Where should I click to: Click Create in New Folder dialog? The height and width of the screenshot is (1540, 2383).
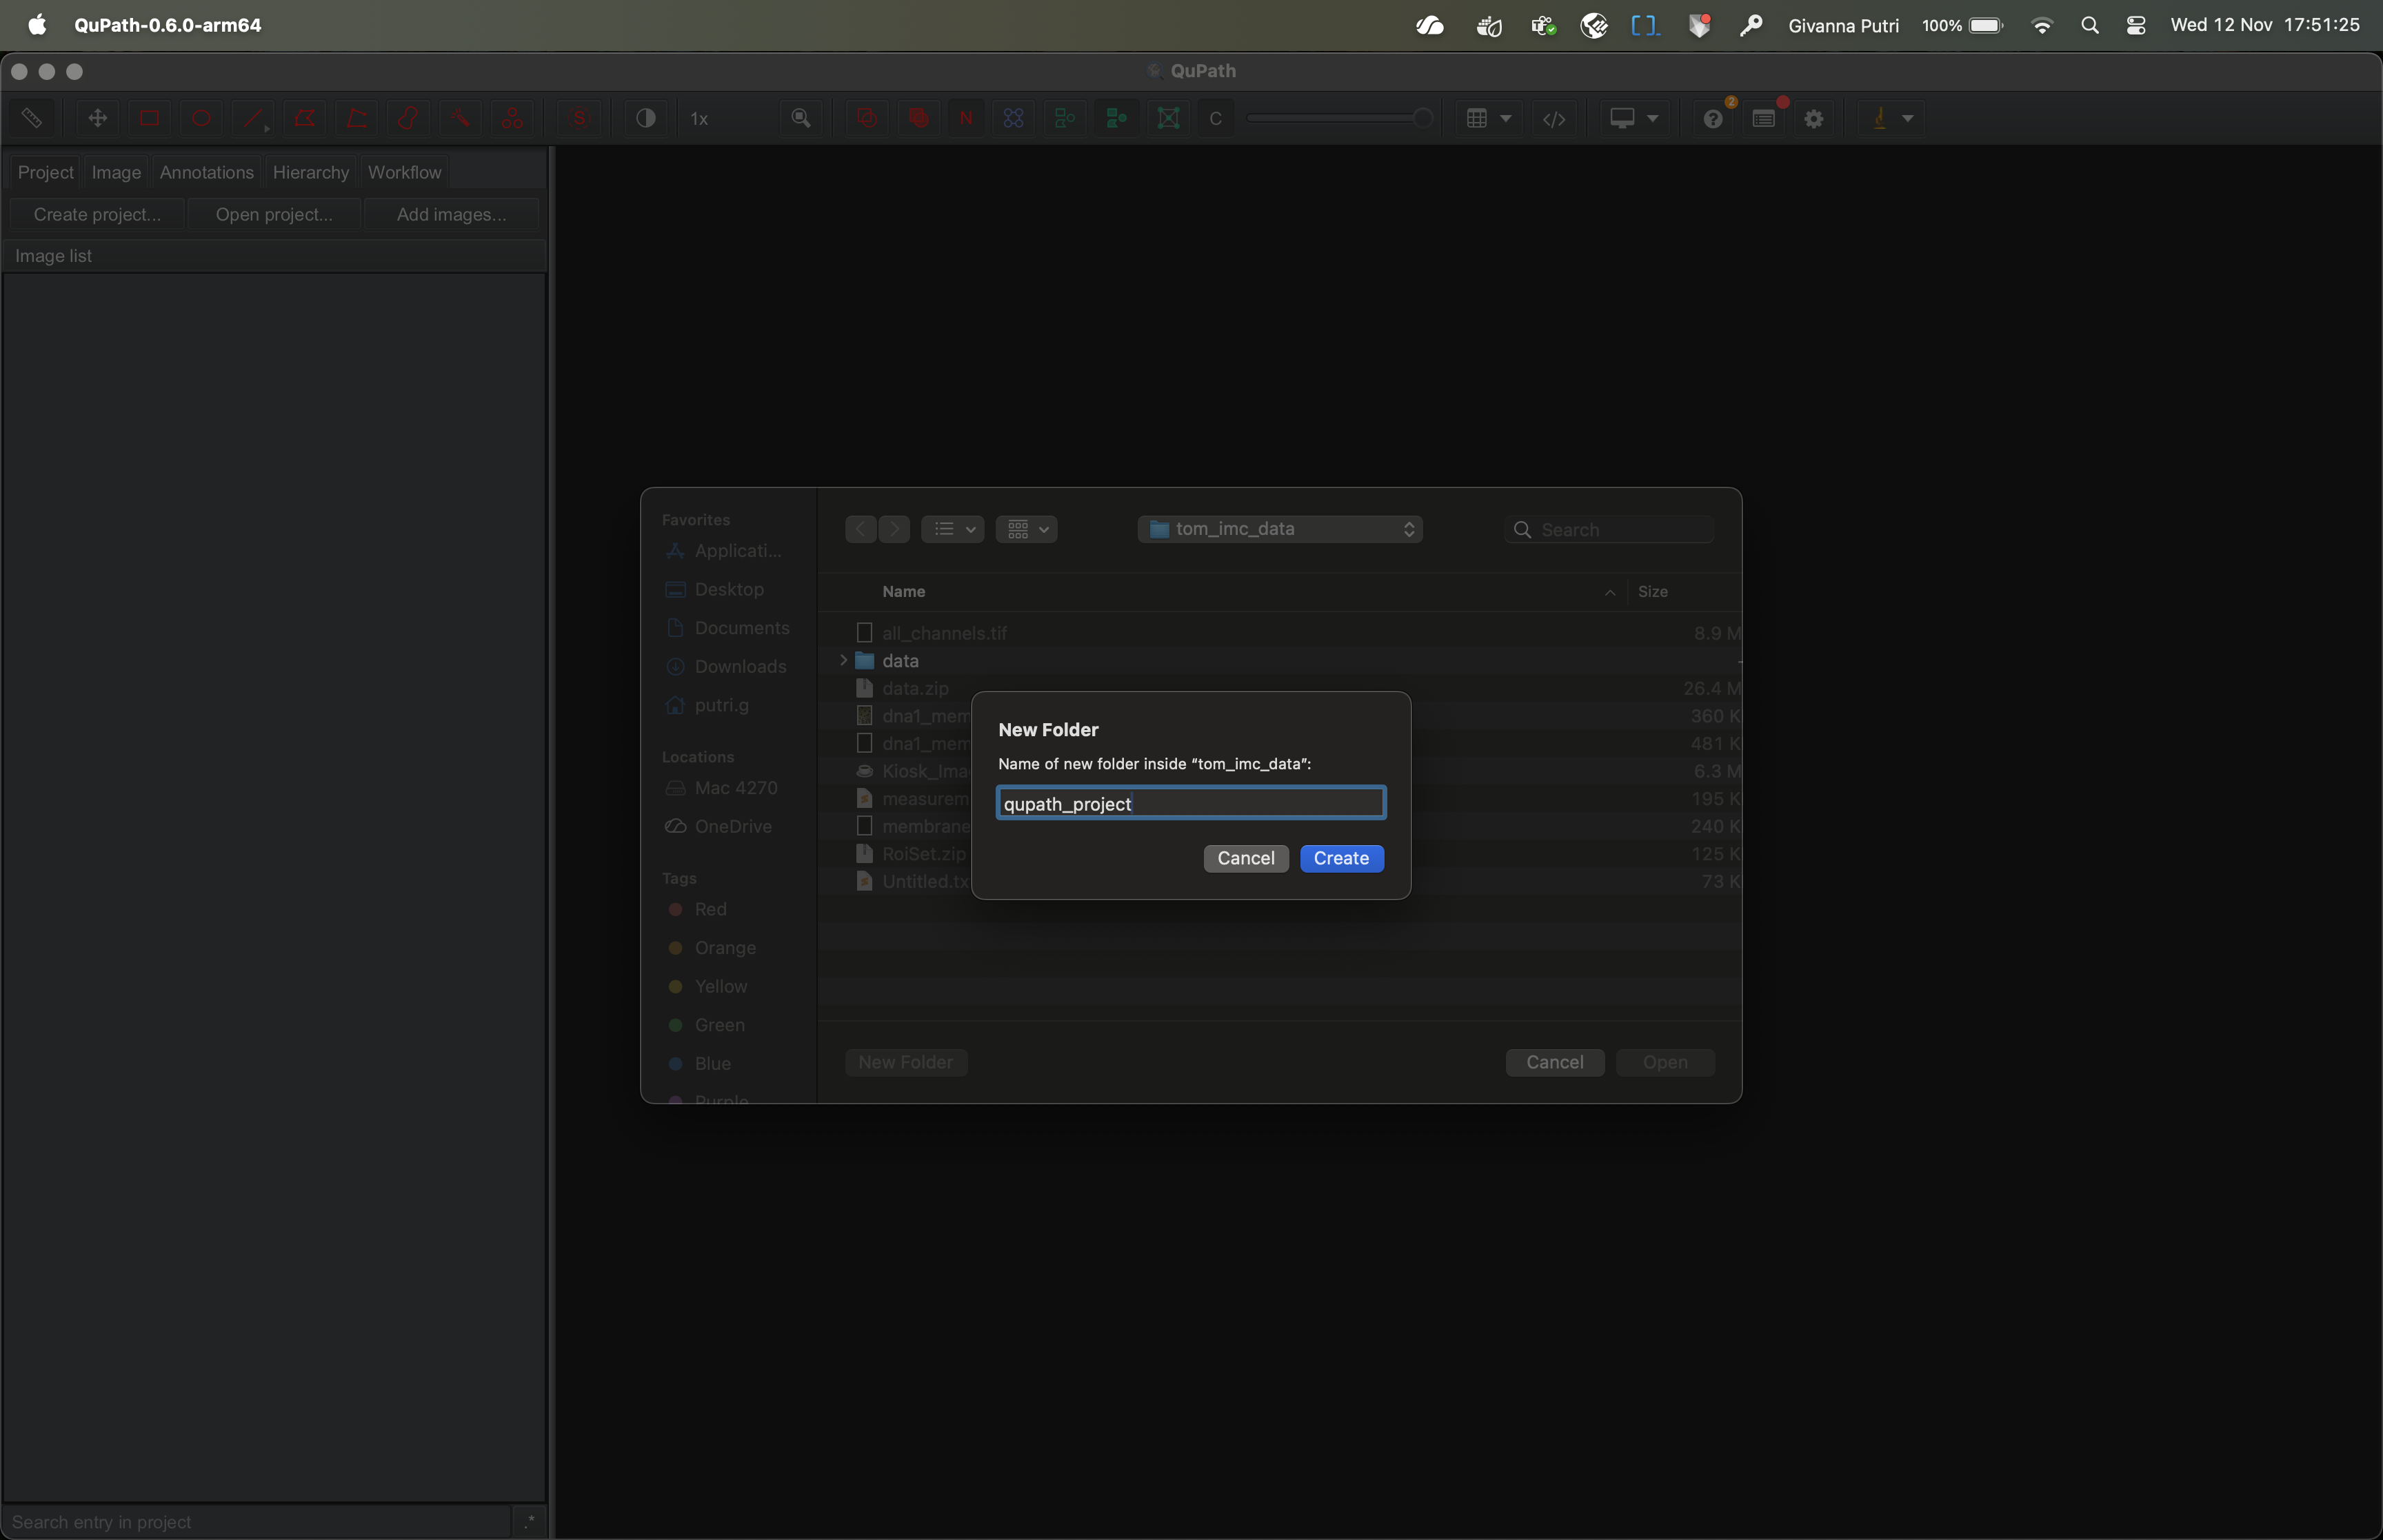(x=1341, y=858)
